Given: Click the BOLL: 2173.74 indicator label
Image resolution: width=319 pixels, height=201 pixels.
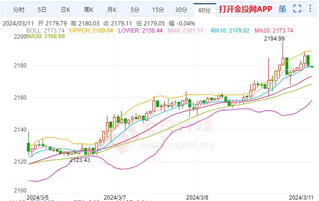Looking at the screenshot, I should click(x=45, y=31).
